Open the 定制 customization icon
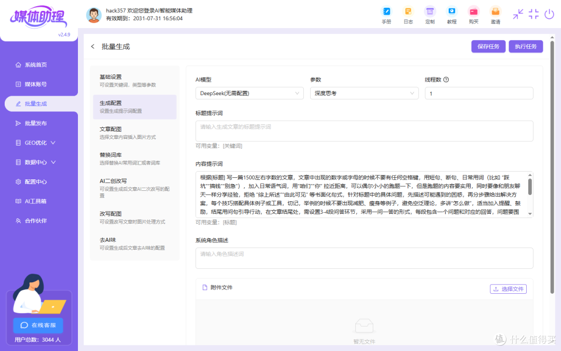561x351 pixels. point(430,11)
